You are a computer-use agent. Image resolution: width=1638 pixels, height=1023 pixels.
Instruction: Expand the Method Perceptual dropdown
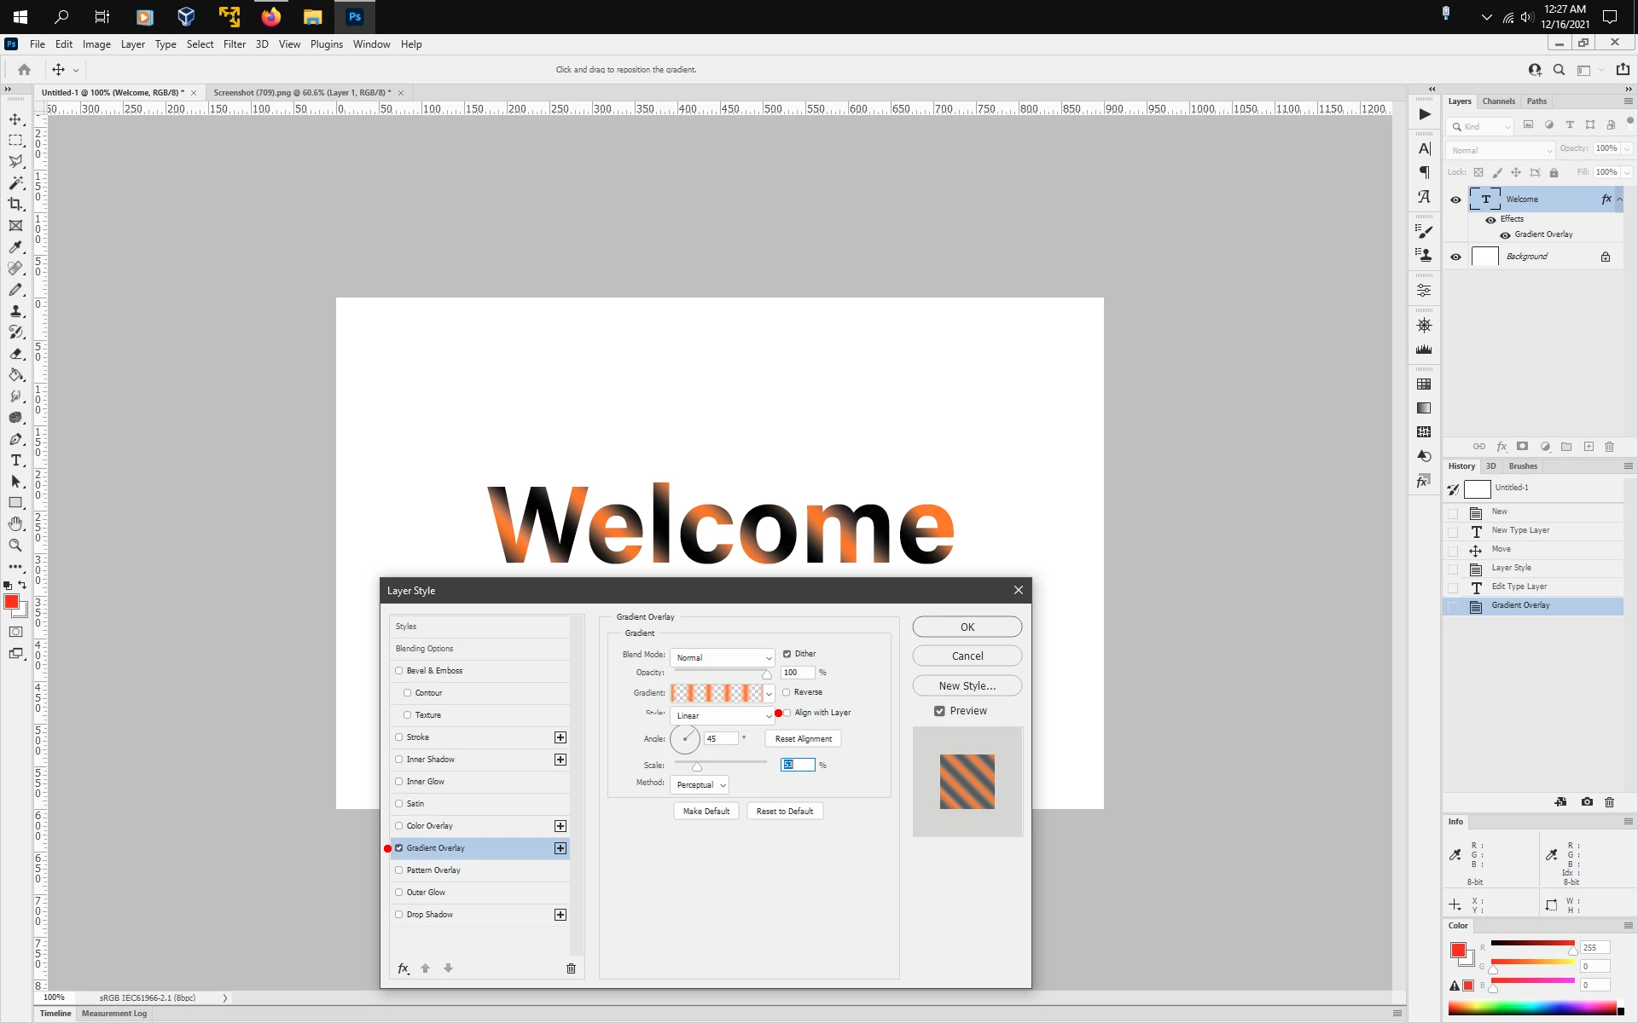click(700, 785)
